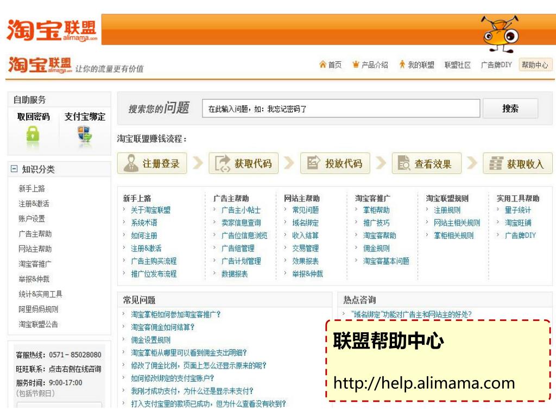Screen dimensions: 556x417
Task: Click the user icon on 注册登录 step
Action: coord(131,163)
